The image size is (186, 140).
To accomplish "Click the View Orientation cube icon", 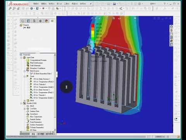I will point(31,9).
